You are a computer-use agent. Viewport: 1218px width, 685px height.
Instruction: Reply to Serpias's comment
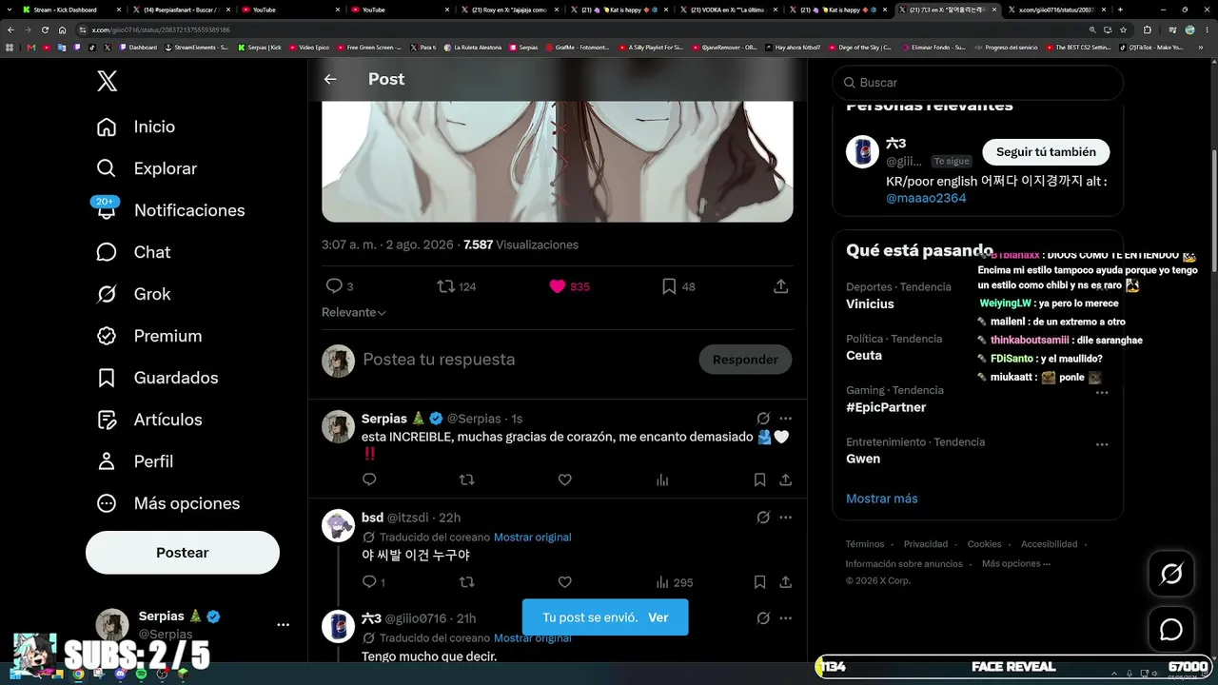(369, 480)
